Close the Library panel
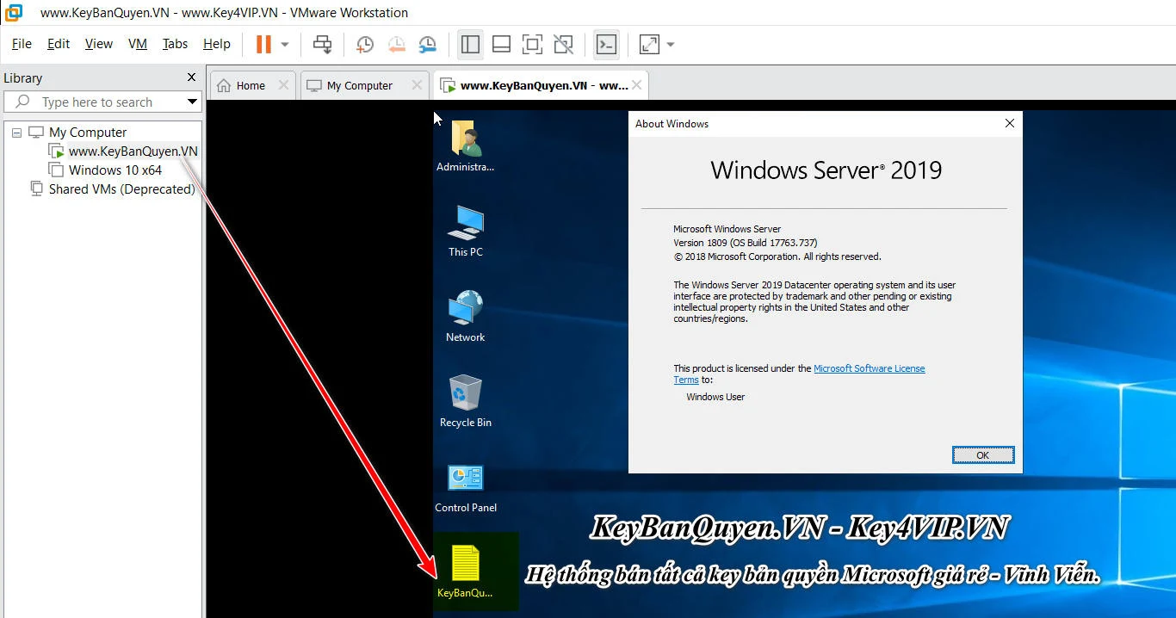This screenshot has height=618, width=1176. tap(191, 77)
